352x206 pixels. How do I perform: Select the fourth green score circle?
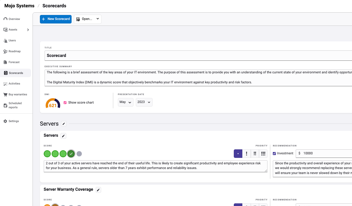[x=71, y=153]
